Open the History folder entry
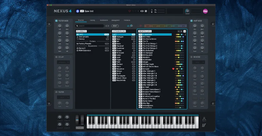 (x=93, y=39)
